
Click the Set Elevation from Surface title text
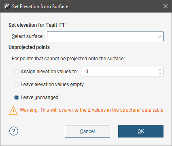(40, 6)
